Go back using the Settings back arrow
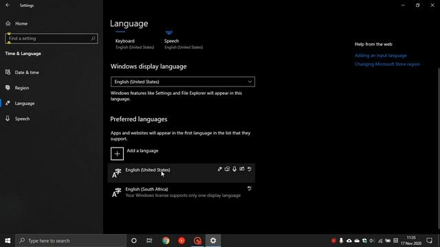The image size is (440, 247). pos(8,5)
